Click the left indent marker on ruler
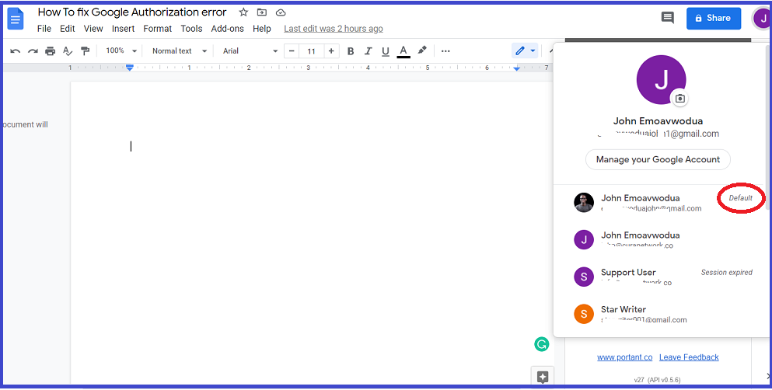Screen dimensions: 772x390 (130, 68)
